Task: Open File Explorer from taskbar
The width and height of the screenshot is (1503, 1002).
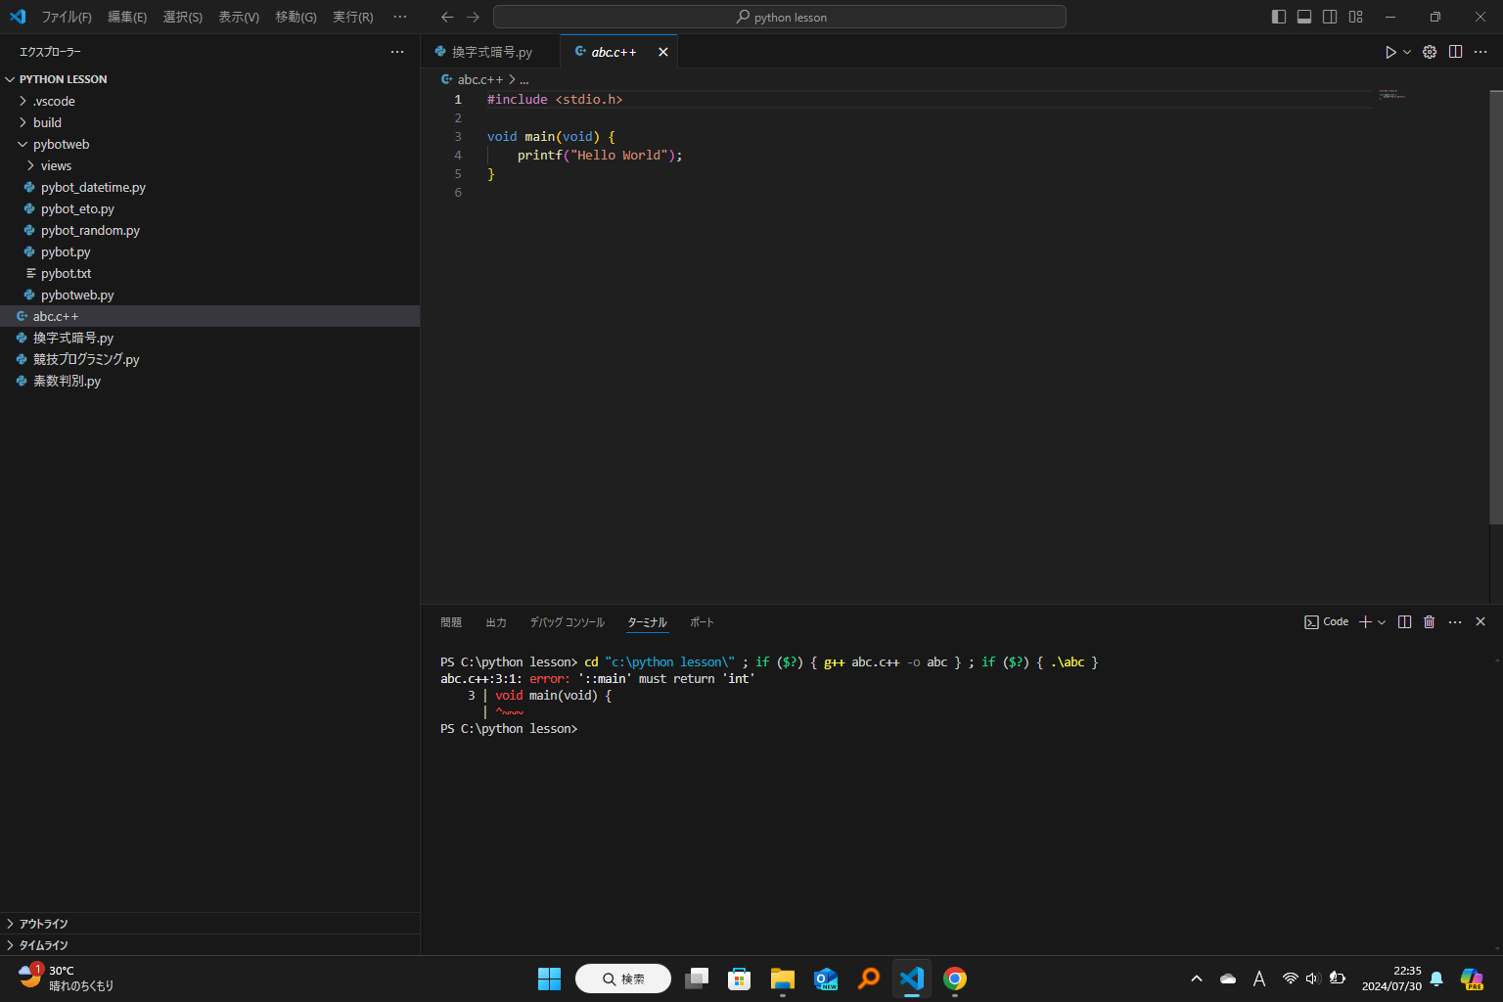Action: [x=782, y=979]
